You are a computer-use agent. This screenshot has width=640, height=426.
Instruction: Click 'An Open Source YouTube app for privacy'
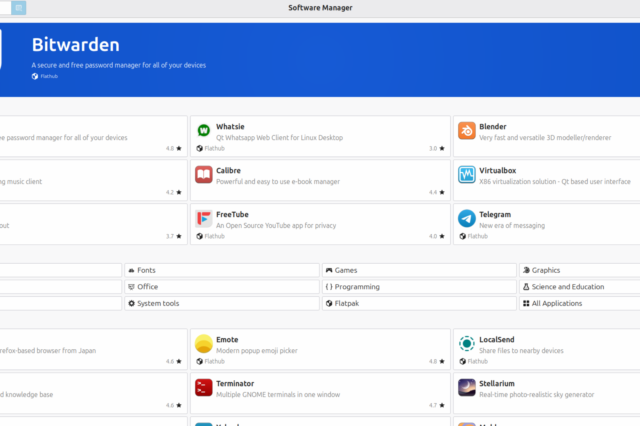click(276, 225)
